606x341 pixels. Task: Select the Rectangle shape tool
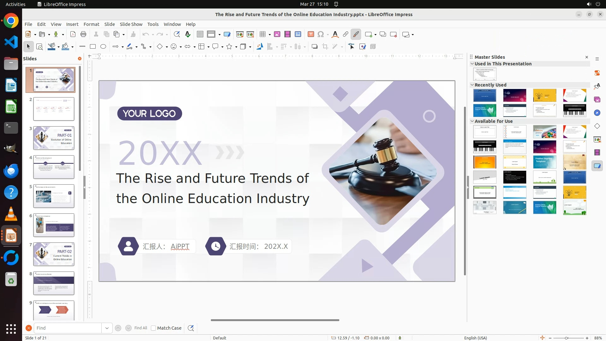pyautogui.click(x=93, y=47)
